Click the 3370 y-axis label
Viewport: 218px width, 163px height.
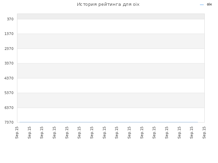[9, 64]
